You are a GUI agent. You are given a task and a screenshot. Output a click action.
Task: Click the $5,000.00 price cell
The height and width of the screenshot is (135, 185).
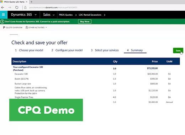tap(153, 102)
